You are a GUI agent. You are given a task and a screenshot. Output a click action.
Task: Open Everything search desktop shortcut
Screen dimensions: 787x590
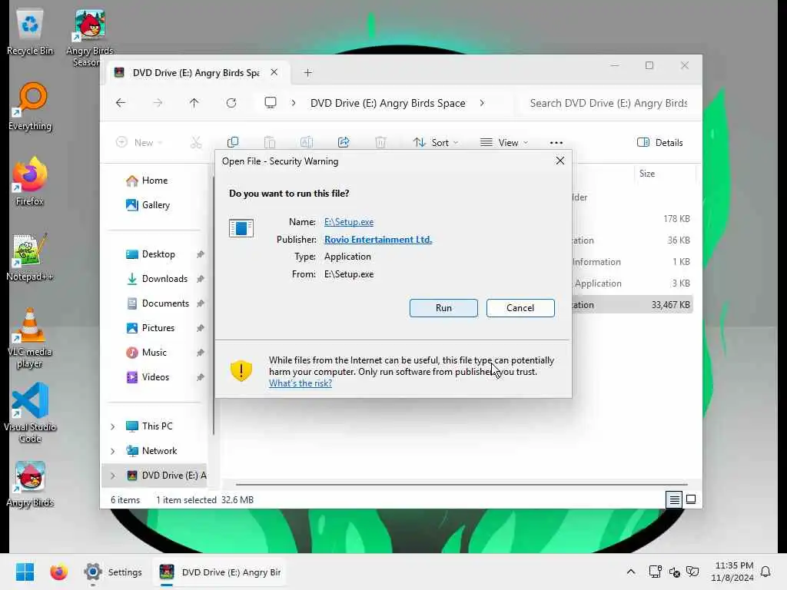[x=30, y=106]
